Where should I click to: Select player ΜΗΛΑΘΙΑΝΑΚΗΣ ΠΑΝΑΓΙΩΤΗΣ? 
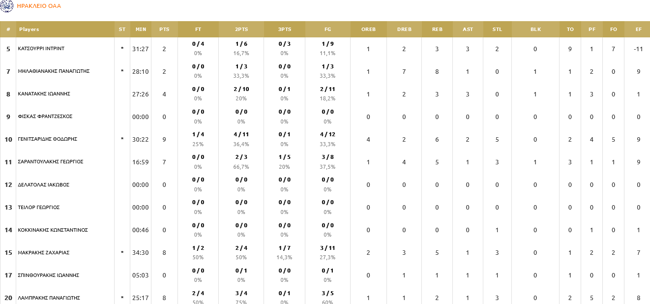(x=53, y=71)
